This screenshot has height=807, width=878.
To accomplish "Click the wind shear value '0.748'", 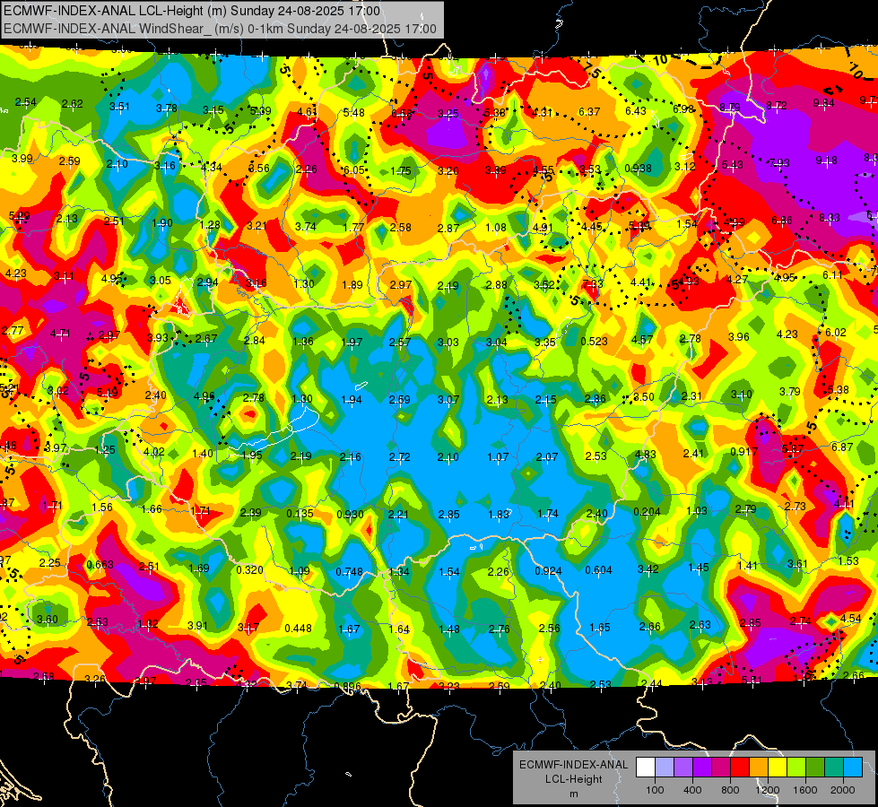I will (x=350, y=571).
